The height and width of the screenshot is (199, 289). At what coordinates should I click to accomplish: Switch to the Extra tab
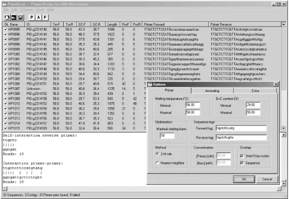[255, 91]
